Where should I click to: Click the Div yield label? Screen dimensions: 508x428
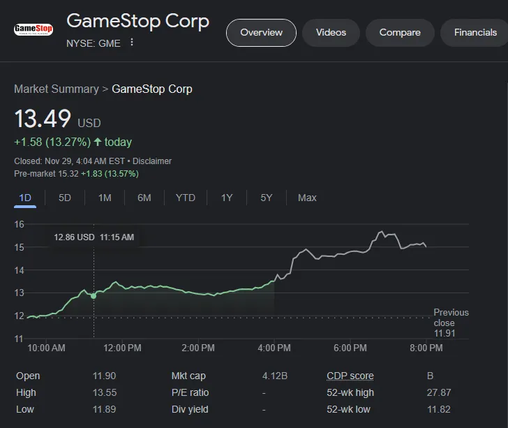pyautogui.click(x=190, y=410)
